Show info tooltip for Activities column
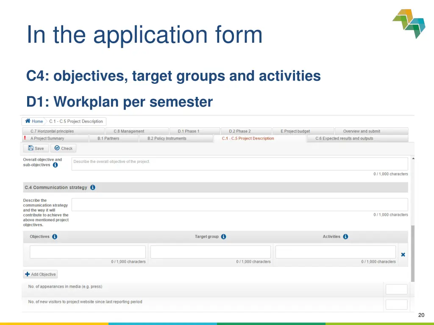 click(345, 237)
